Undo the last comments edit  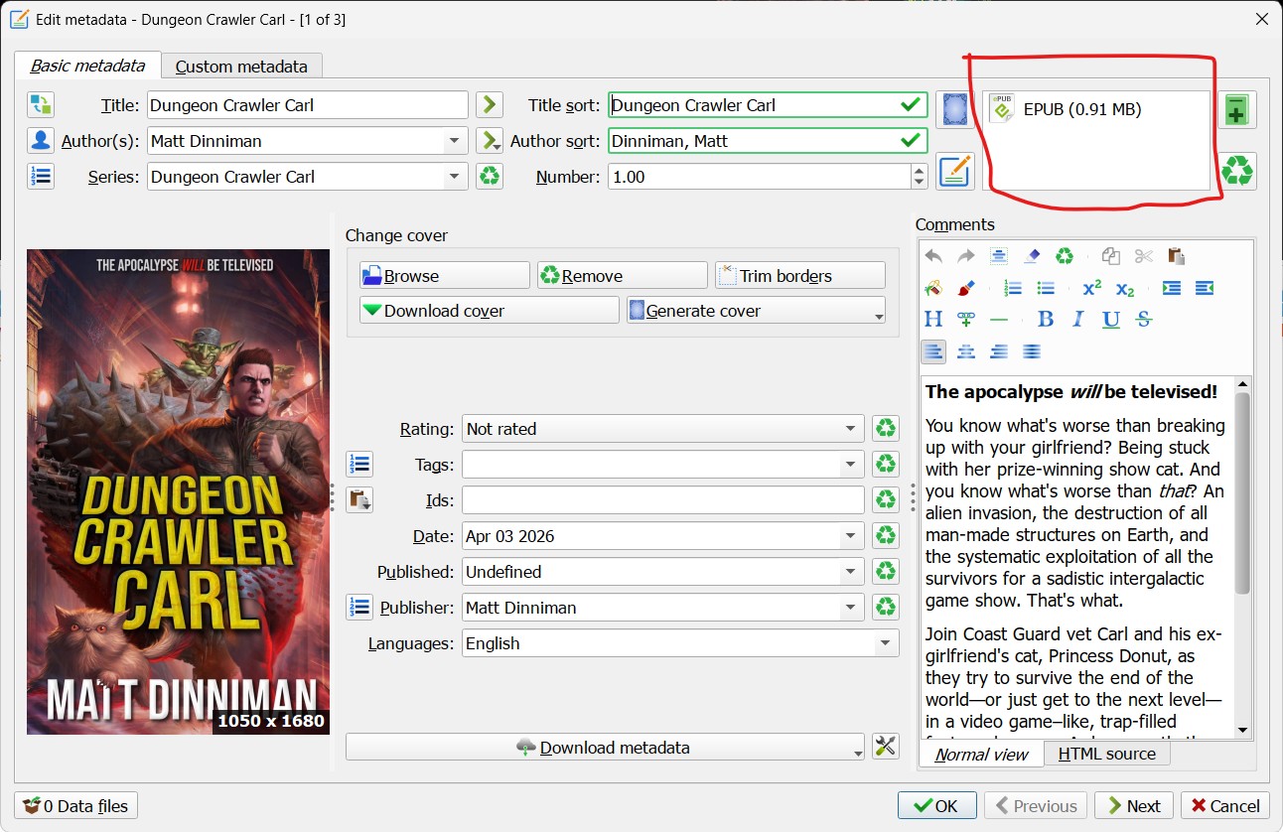pos(933,256)
